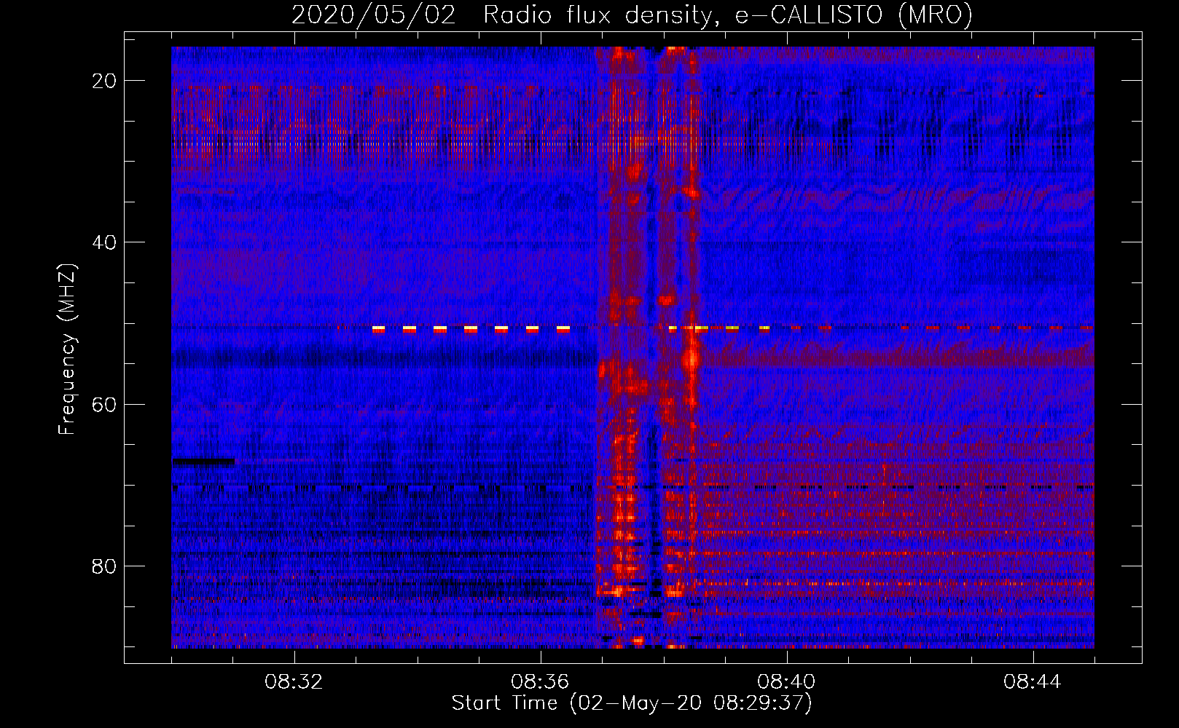Click the 'Start Time (02-May-20 08:29:37)' axis label
This screenshot has width=1179, height=728.
(632, 703)
